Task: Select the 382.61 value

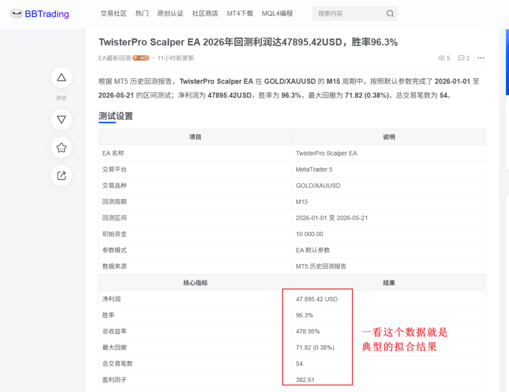Action: pyautogui.click(x=305, y=380)
